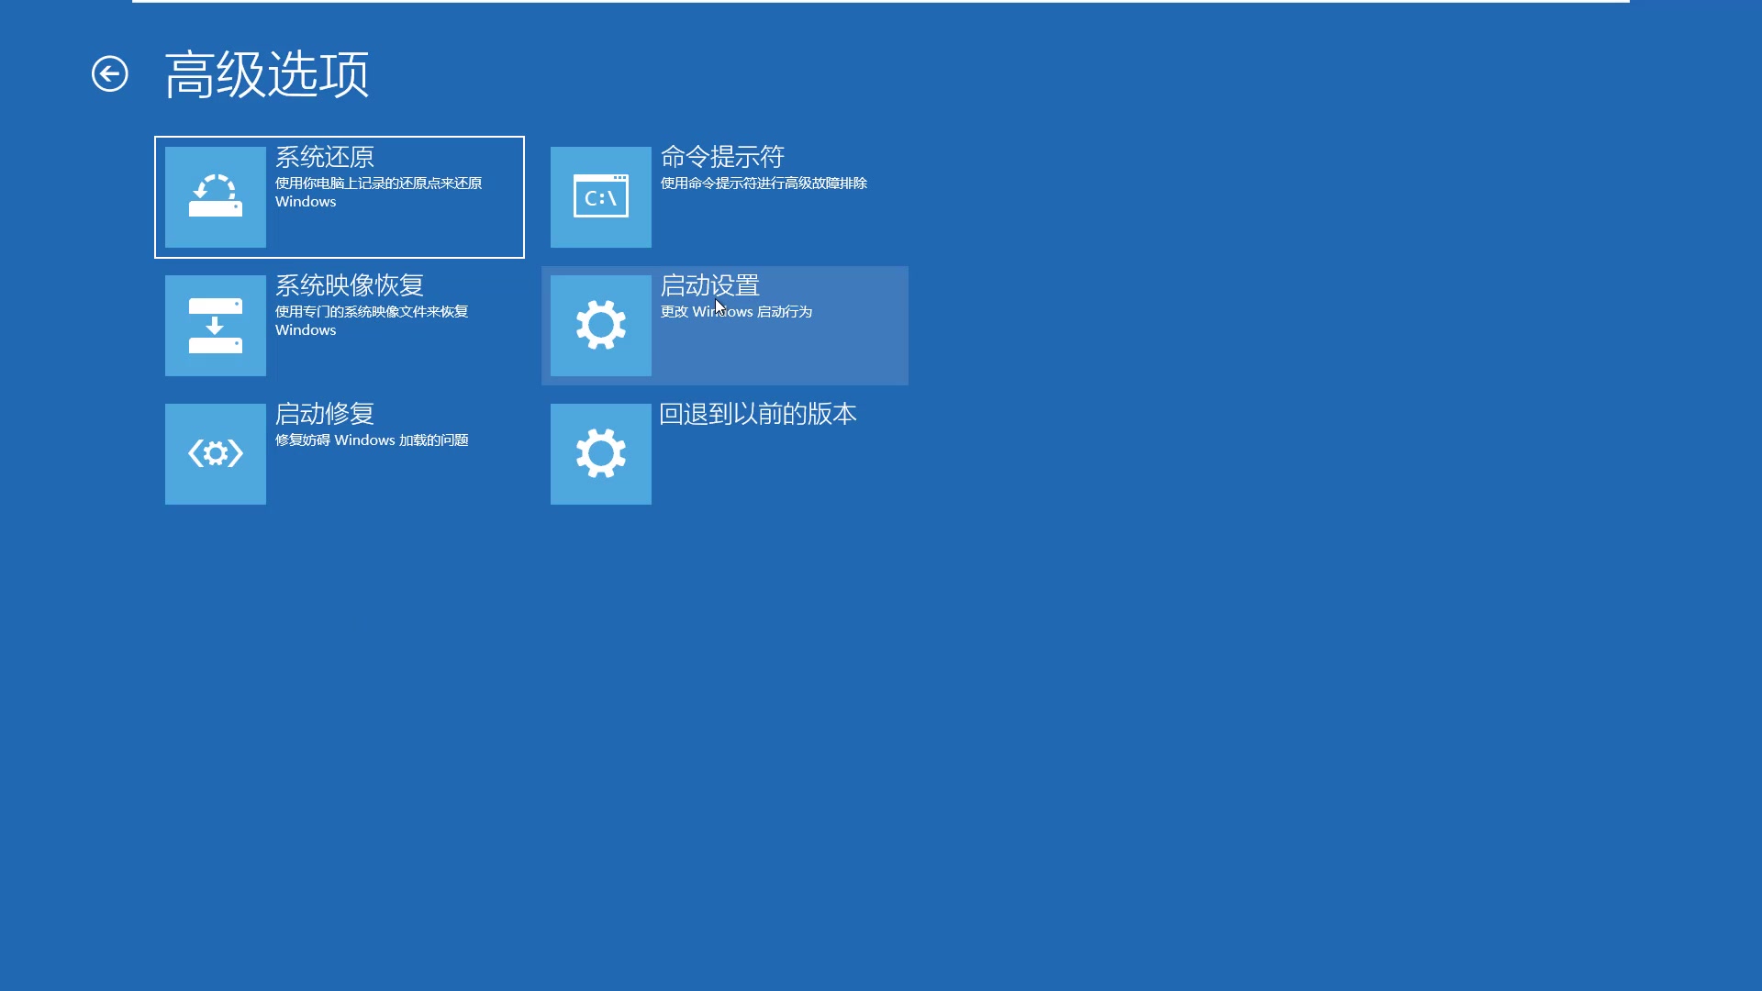Click the 启动设置 gear icon

coord(601,326)
